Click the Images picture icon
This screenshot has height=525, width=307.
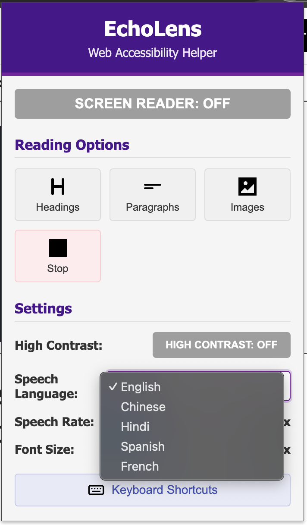click(247, 187)
